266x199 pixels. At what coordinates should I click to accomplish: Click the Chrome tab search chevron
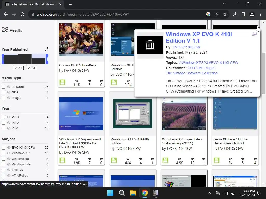tap(224, 4)
